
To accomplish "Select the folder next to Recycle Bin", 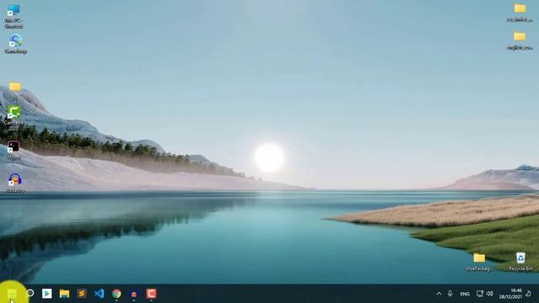I will point(479,262).
